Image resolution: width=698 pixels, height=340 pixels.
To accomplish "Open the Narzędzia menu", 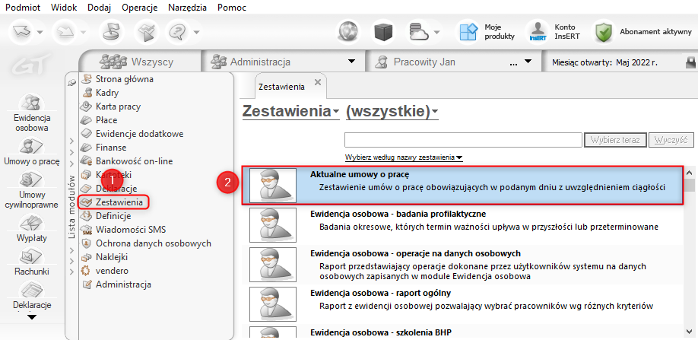I will (187, 8).
